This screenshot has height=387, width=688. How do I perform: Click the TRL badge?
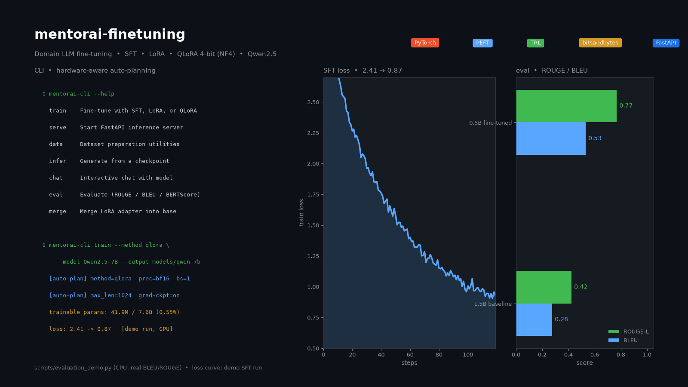coord(535,43)
